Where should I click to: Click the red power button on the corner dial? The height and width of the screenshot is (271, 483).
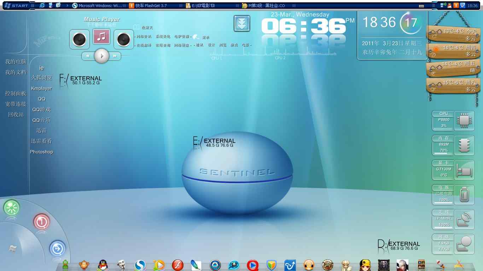(41, 222)
